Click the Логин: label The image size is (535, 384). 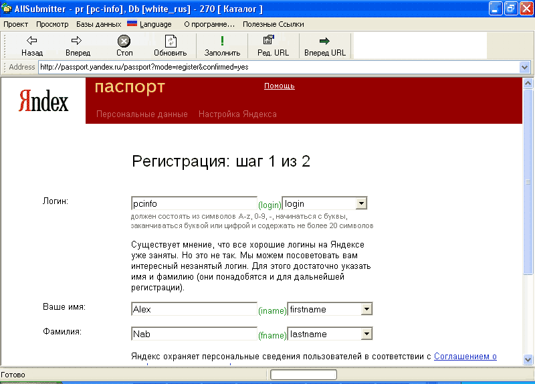point(56,201)
